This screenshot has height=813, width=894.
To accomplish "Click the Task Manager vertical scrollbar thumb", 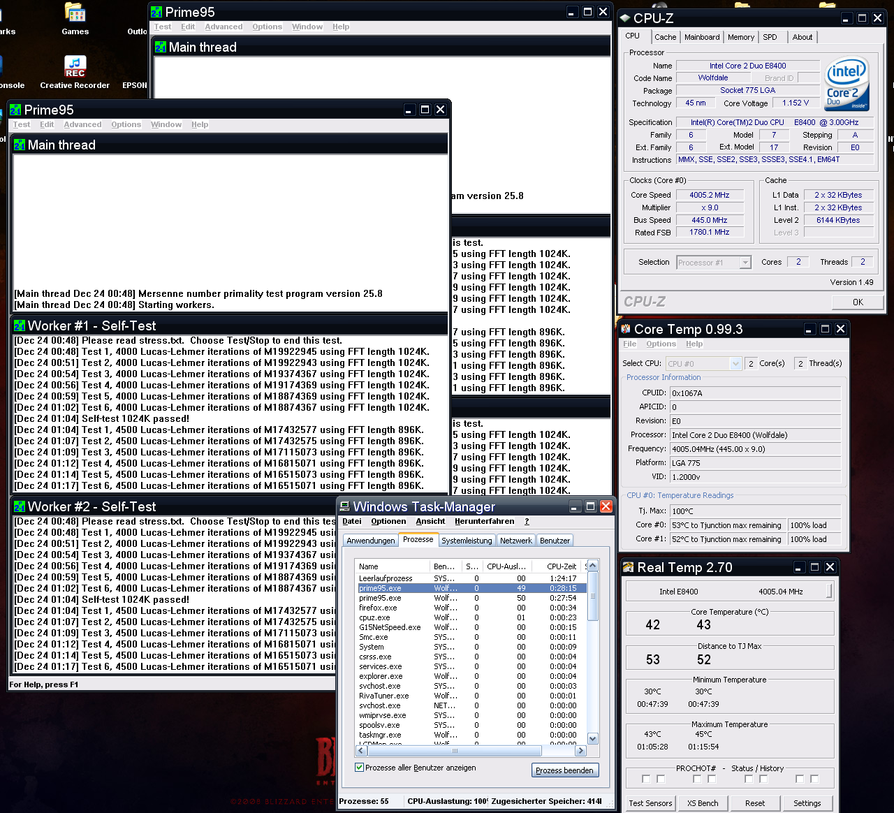I will tap(592, 596).
